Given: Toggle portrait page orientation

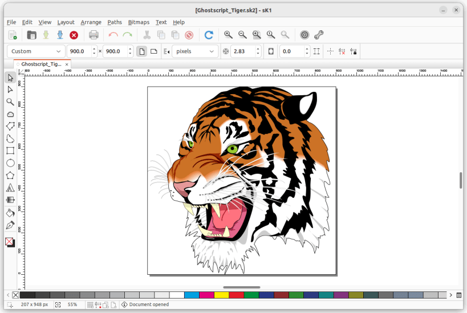Looking at the screenshot, I should (141, 51).
